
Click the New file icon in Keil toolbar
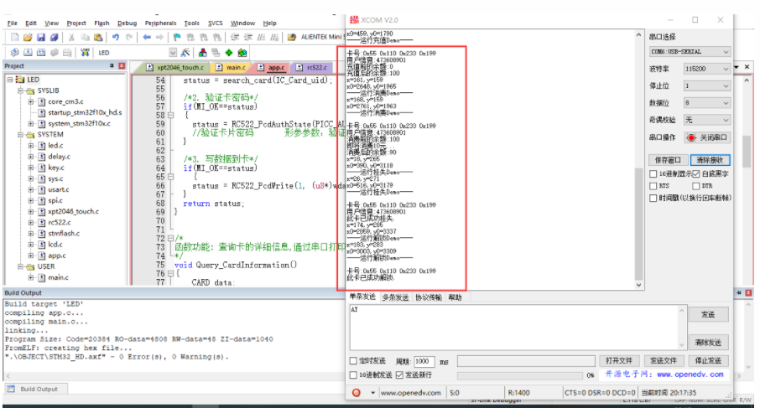click(x=14, y=37)
